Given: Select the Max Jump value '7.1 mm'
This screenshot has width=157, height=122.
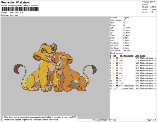Looking at the screenshot, I should coord(126,48).
